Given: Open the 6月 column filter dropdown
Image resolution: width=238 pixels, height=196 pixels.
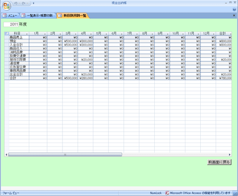Looking at the screenshot, I should pos(121,34).
